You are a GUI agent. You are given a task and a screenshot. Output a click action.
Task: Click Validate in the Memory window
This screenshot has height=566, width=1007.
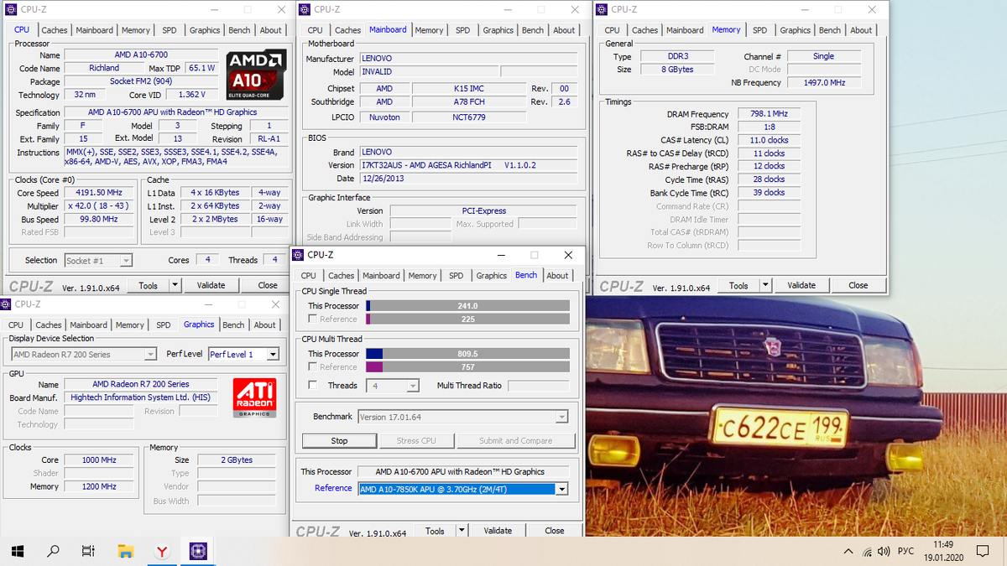pyautogui.click(x=801, y=285)
